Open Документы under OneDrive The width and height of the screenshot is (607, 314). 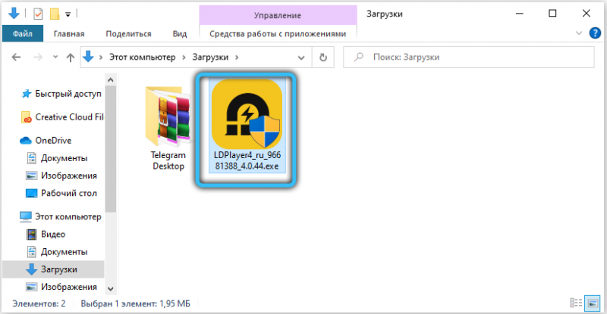[57, 158]
